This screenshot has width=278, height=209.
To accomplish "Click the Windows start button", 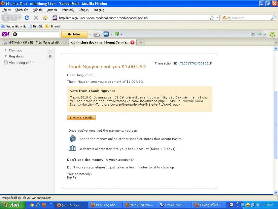I will [13, 205].
